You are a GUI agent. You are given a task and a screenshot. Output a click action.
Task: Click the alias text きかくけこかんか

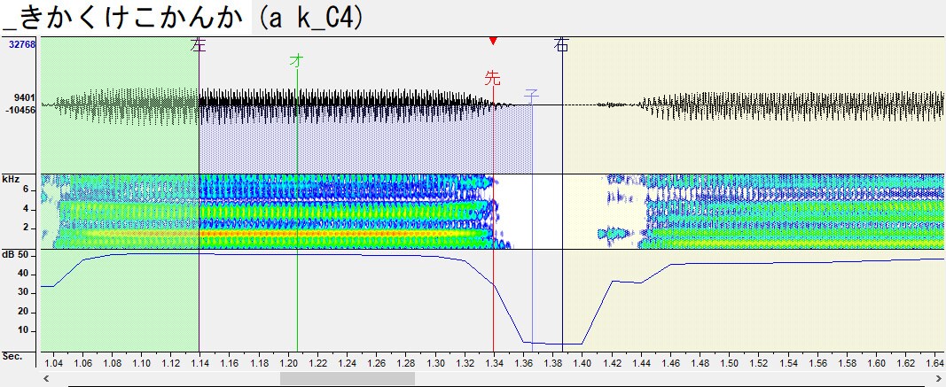click(x=135, y=18)
